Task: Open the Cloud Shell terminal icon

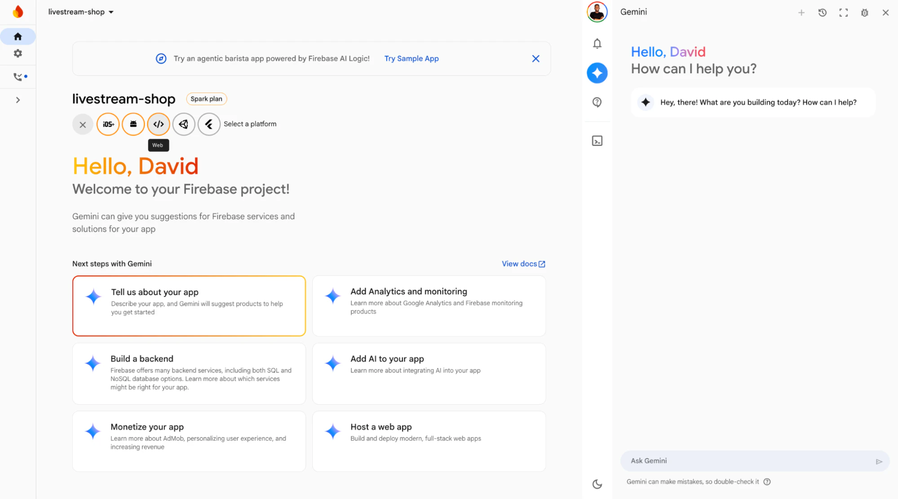Action: click(597, 141)
